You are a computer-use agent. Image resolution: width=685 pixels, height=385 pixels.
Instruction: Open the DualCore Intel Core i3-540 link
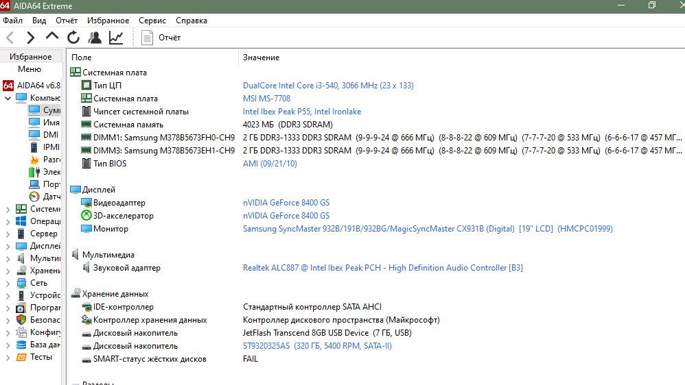[x=328, y=86]
